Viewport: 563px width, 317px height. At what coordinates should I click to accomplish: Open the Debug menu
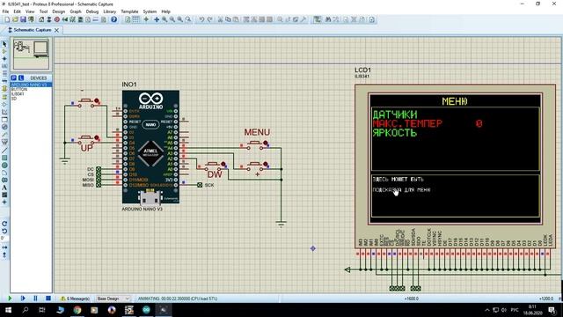click(91, 11)
